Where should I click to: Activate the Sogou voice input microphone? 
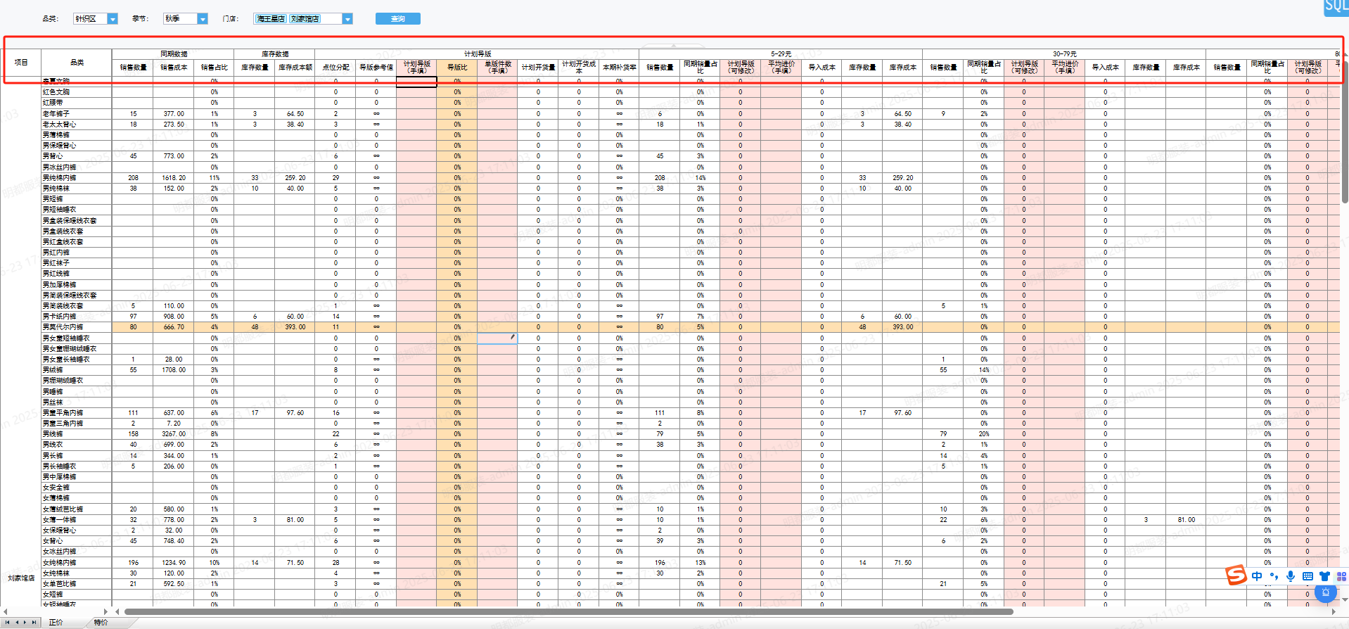coord(1291,576)
